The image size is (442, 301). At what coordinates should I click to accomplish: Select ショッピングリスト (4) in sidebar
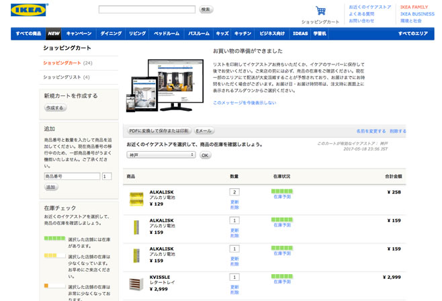(x=67, y=77)
